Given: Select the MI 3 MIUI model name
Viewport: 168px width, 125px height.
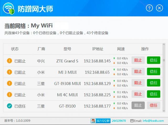Looking at the screenshot, I should [67, 72].
